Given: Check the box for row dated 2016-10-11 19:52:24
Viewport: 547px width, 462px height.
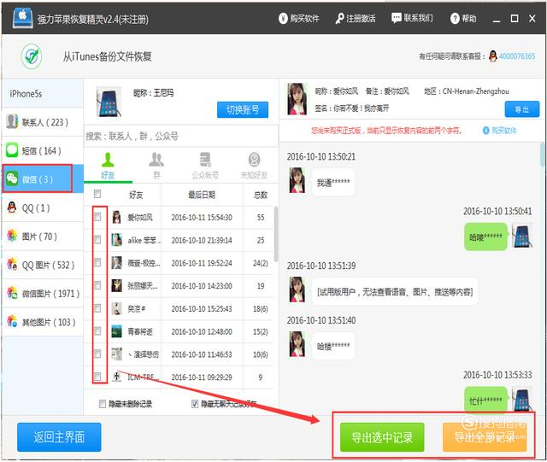Looking at the screenshot, I should [97, 262].
